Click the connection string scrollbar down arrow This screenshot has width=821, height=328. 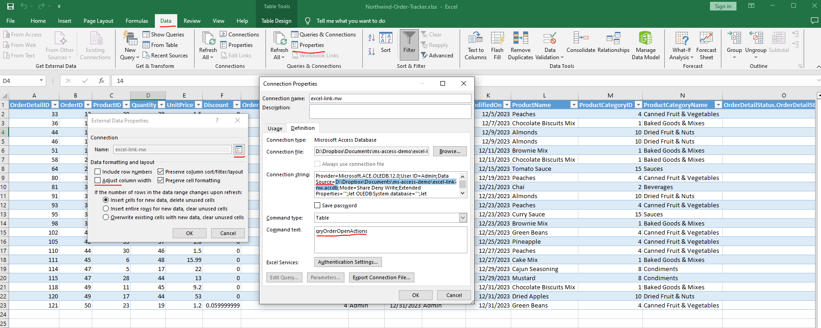(463, 193)
